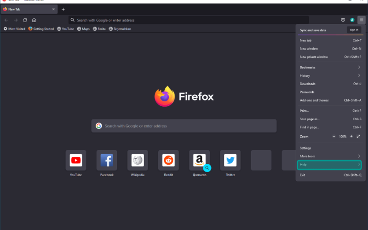Open the Reddit shortcut tile
This screenshot has width=368, height=230.
[x=168, y=160]
